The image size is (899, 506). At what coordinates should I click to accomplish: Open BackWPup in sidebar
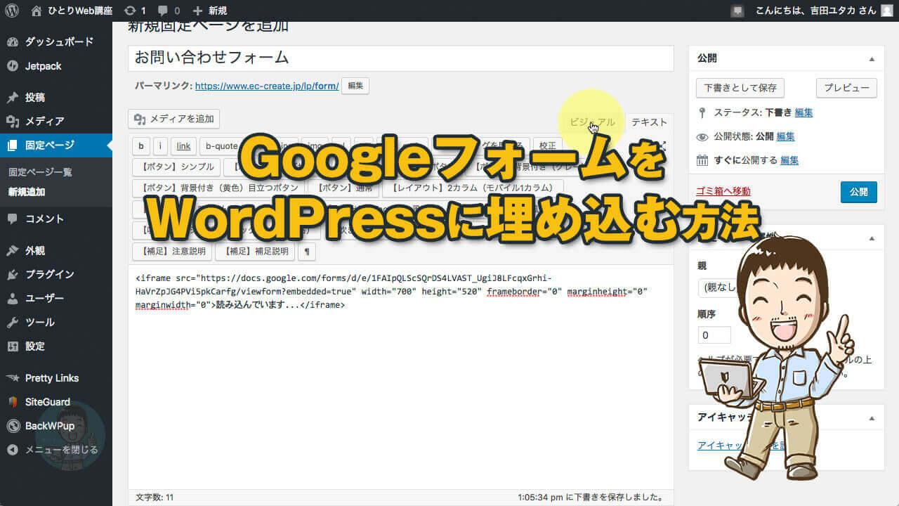coord(56,425)
